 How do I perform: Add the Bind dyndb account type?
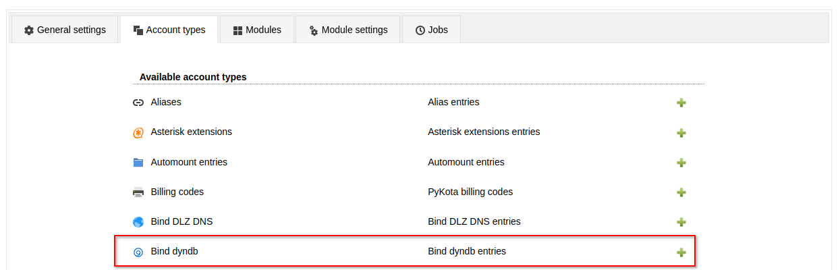tap(681, 252)
